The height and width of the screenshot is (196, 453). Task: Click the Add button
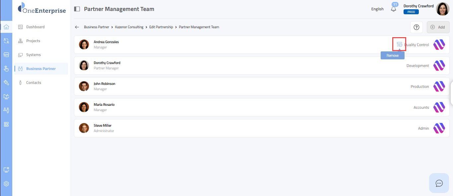[x=438, y=27]
